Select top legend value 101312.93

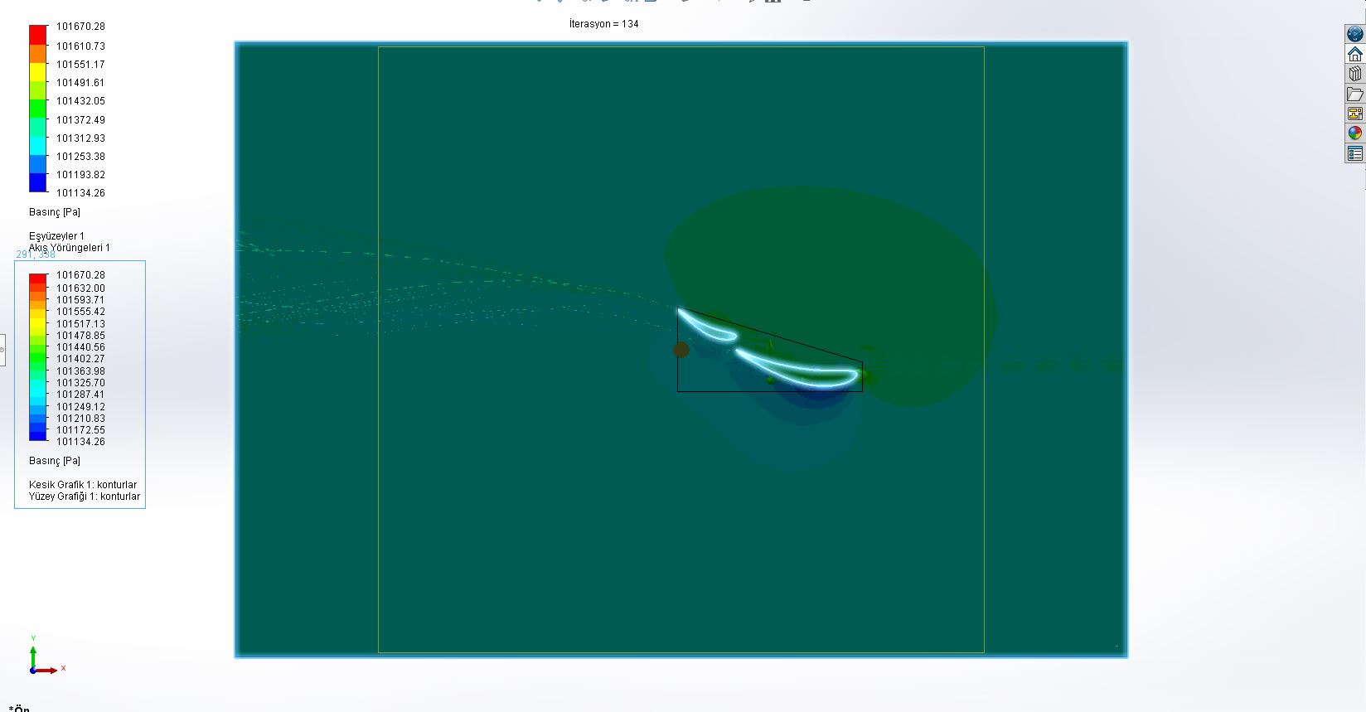(x=80, y=138)
